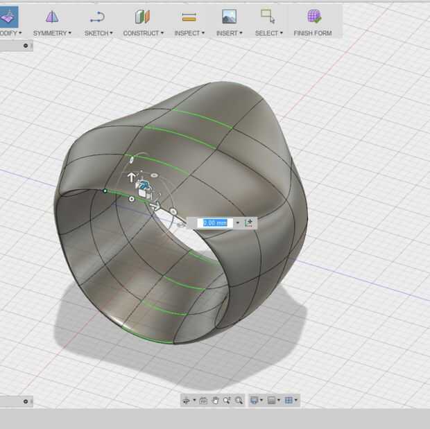Click the Look At icon in navigation bar
The image size is (430, 429).
click(204, 400)
